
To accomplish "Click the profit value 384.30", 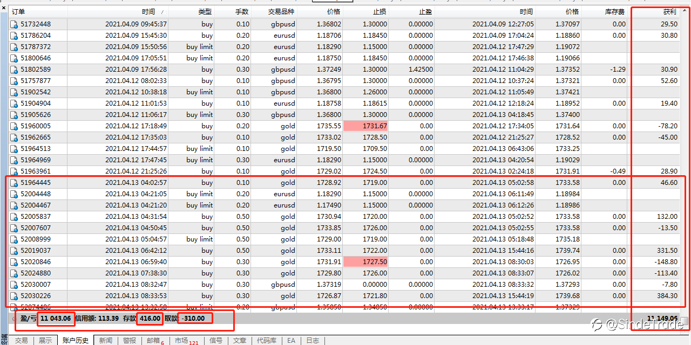I will pyautogui.click(x=667, y=296).
